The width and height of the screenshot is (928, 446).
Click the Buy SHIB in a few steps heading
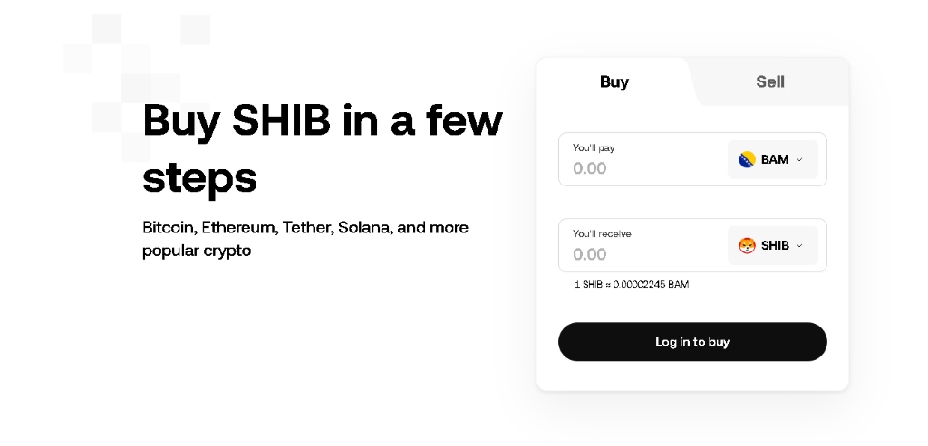323,148
